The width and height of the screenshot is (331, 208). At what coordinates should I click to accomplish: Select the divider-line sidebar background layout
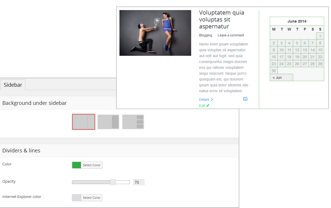click(83, 122)
